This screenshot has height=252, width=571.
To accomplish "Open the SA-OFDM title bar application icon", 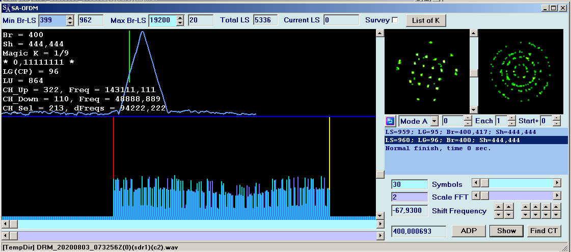I will pos(7,7).
